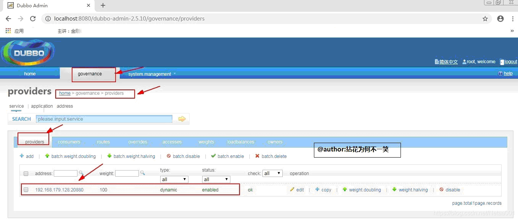The height and width of the screenshot is (220, 518).
Task: Click the weight filter magnifier icon
Action: coord(143,173)
